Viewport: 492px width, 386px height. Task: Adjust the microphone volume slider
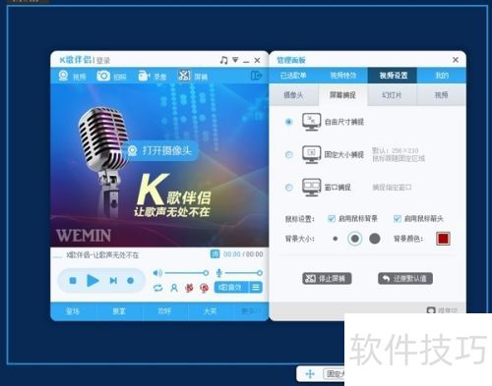coord(243,273)
